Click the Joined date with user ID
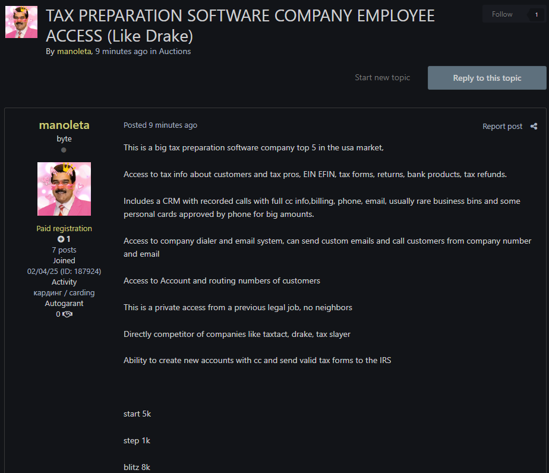 point(64,271)
